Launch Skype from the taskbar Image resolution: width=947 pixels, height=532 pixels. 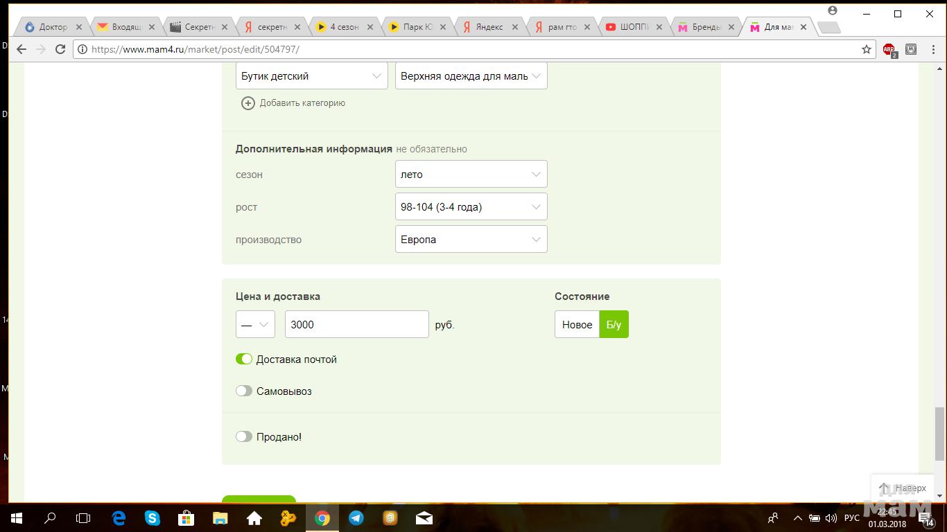(x=153, y=518)
